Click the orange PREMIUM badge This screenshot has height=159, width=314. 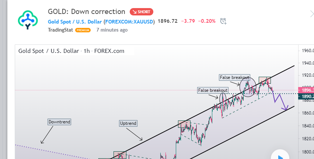tap(83, 30)
